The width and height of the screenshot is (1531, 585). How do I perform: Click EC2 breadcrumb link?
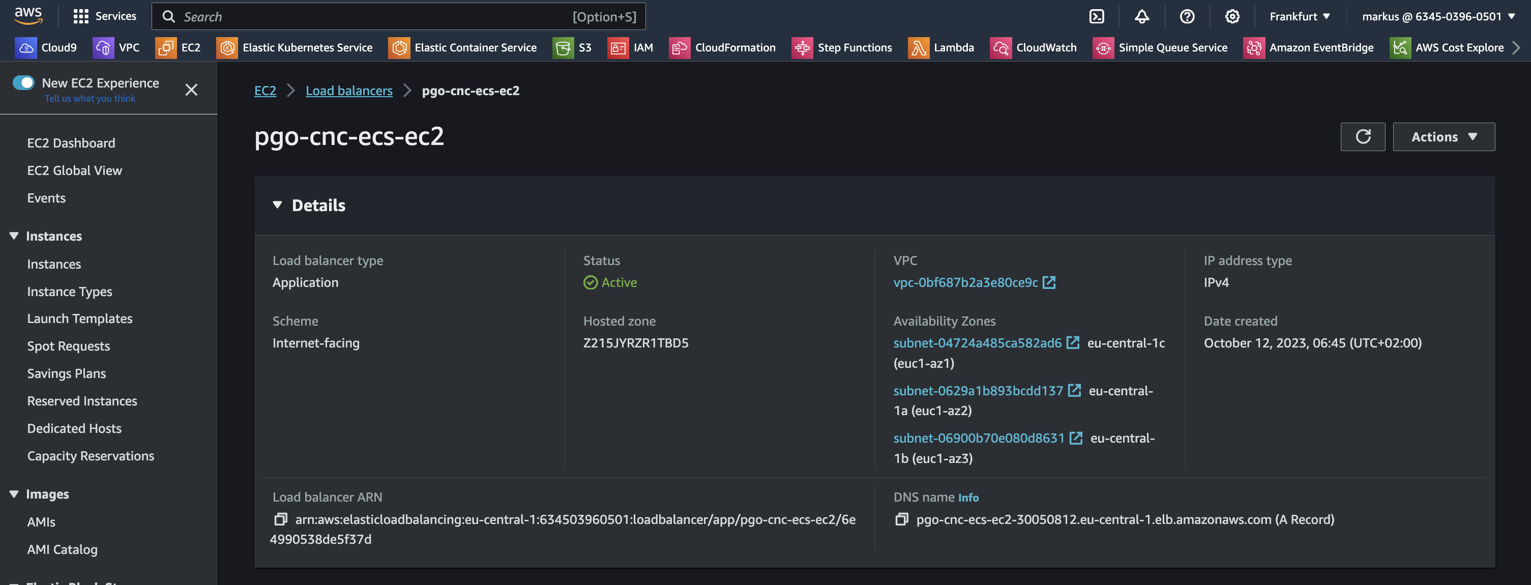tap(265, 91)
